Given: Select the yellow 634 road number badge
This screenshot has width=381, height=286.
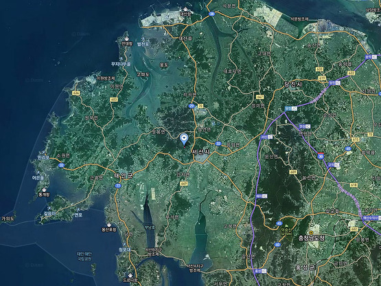Looking at the screenshot, I should 76,93.
